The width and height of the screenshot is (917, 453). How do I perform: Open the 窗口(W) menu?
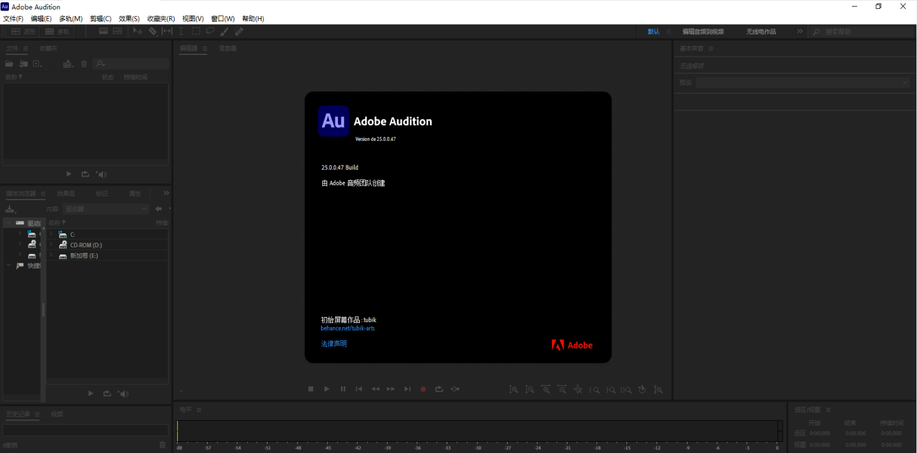point(222,19)
